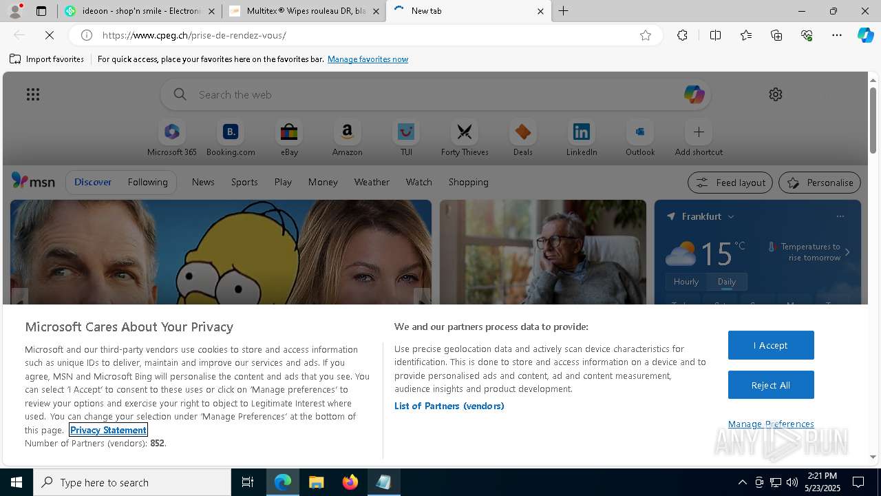Open the Forty Thieves game shortcut

coord(465,138)
